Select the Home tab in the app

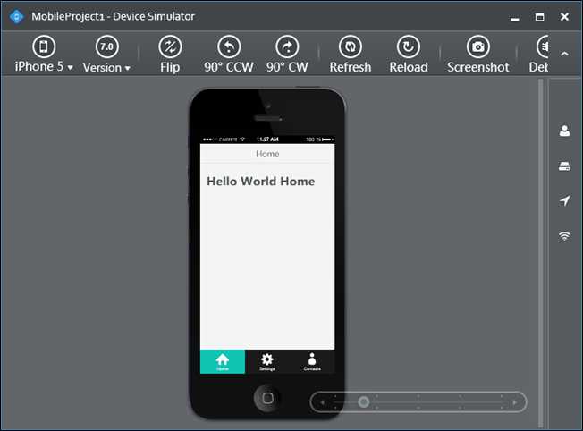(x=223, y=361)
